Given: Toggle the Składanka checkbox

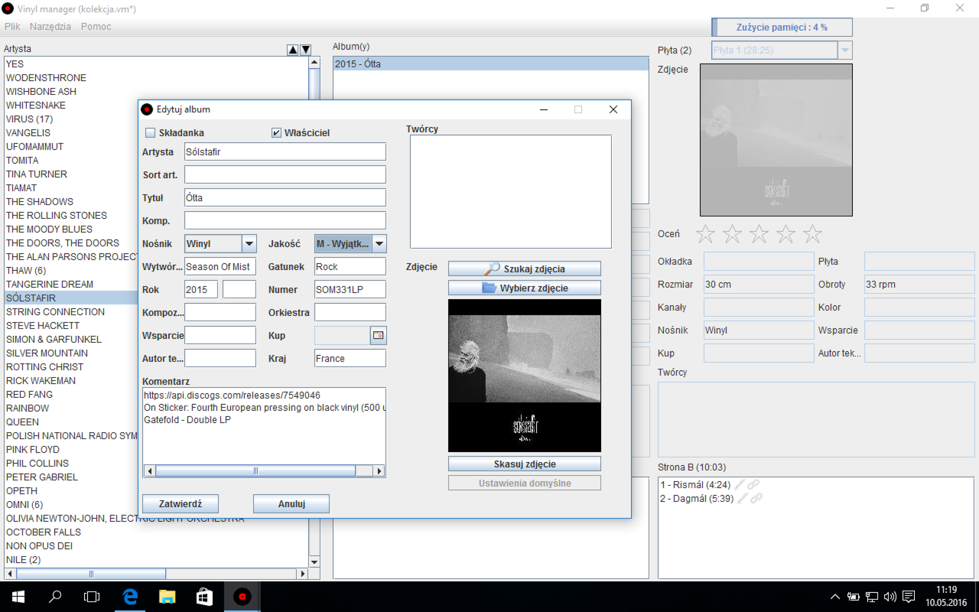Looking at the screenshot, I should coord(150,133).
